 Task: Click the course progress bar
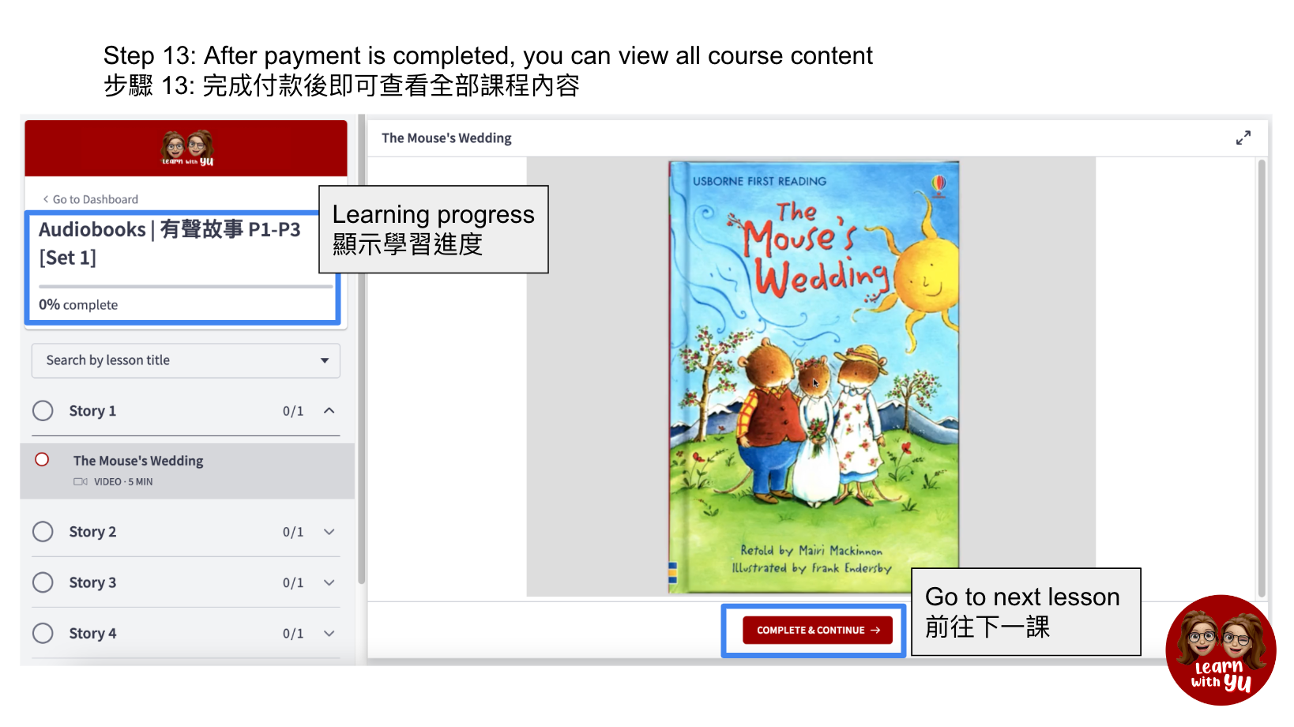(x=186, y=286)
